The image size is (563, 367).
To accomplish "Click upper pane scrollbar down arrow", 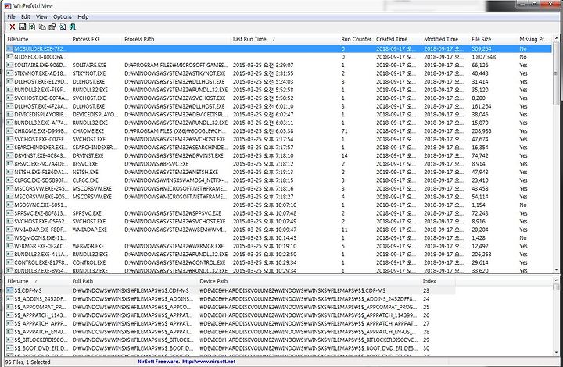I will [556, 270].
